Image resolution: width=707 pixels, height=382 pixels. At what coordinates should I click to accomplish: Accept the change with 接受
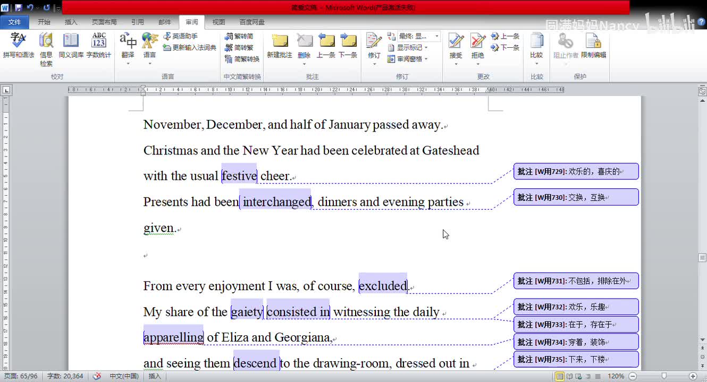[x=456, y=49]
